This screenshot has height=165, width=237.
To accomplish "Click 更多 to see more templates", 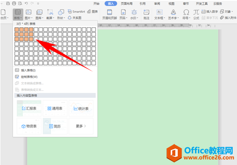I will point(81,126).
